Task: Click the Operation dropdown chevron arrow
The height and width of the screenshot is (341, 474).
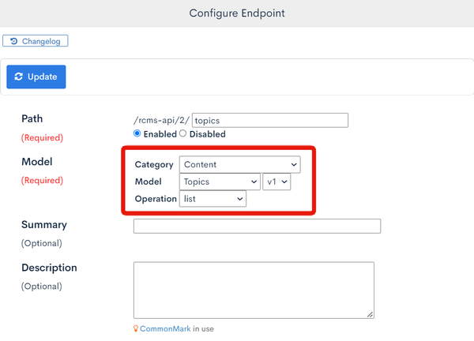Action: pyautogui.click(x=239, y=199)
